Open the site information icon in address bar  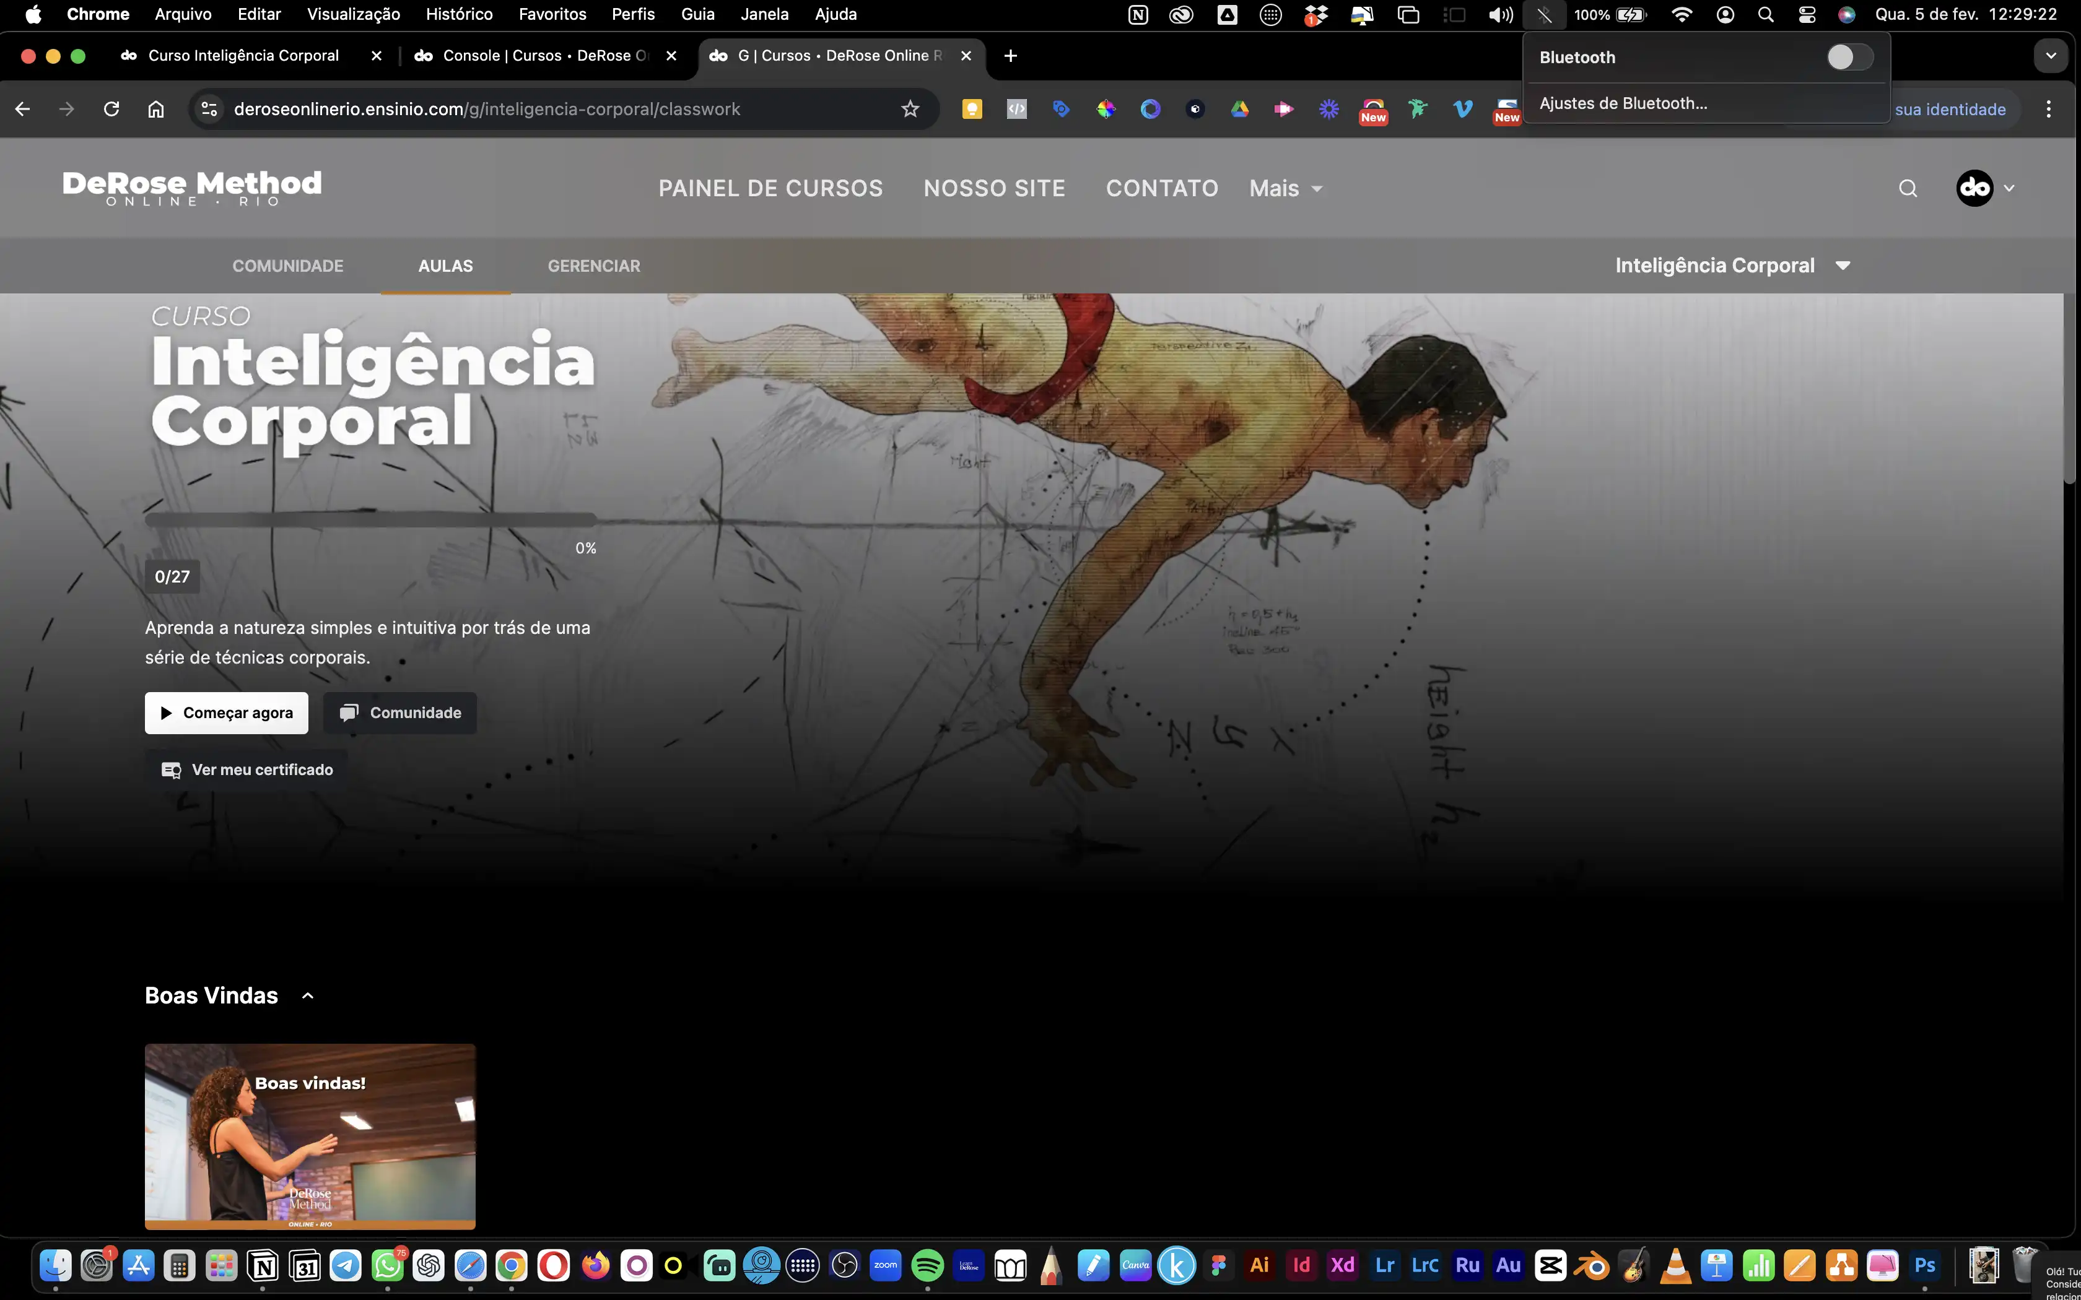[x=209, y=109]
